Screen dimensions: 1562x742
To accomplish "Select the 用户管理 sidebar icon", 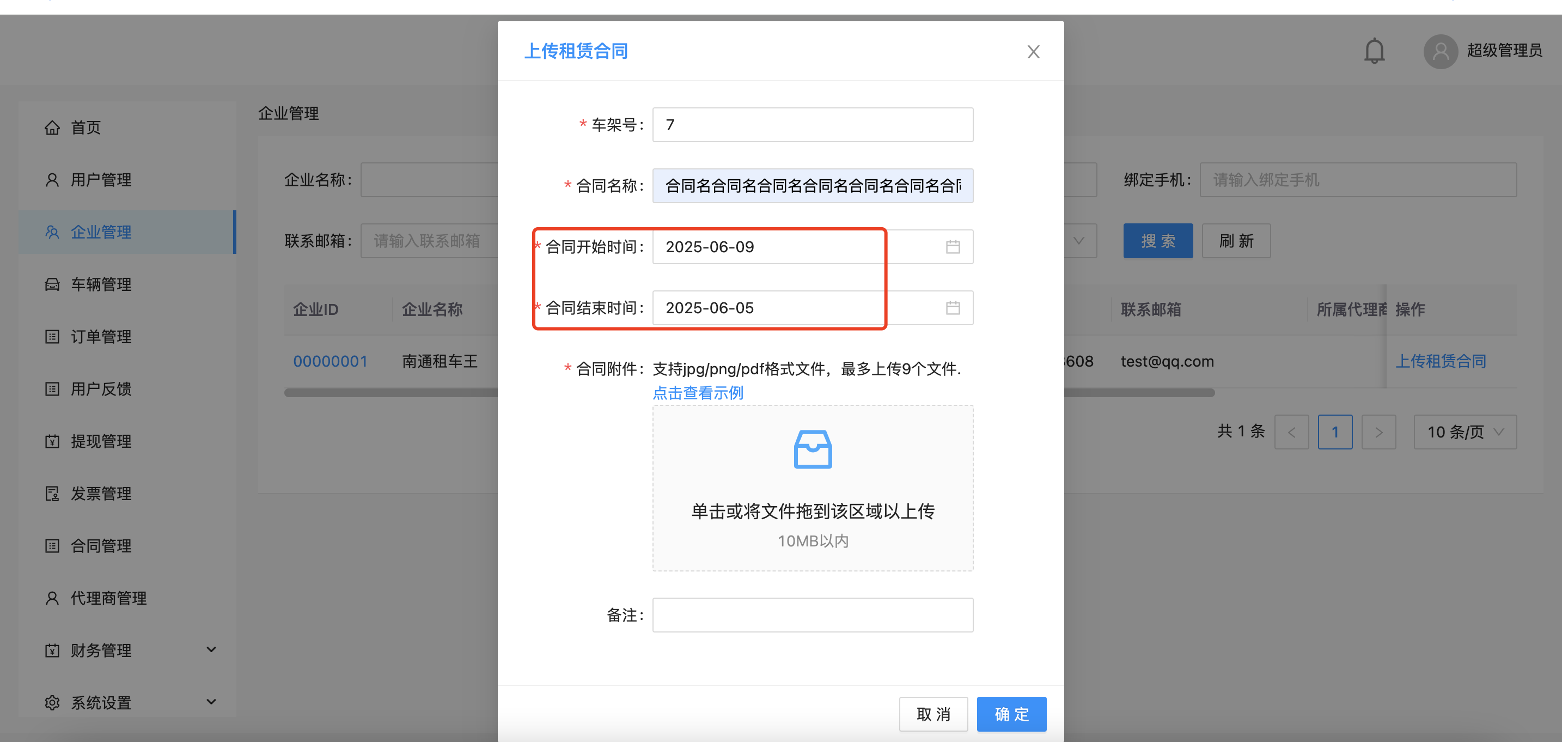I will pos(52,179).
